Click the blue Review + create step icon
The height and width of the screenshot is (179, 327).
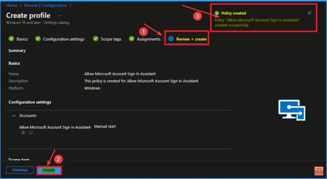(x=171, y=39)
